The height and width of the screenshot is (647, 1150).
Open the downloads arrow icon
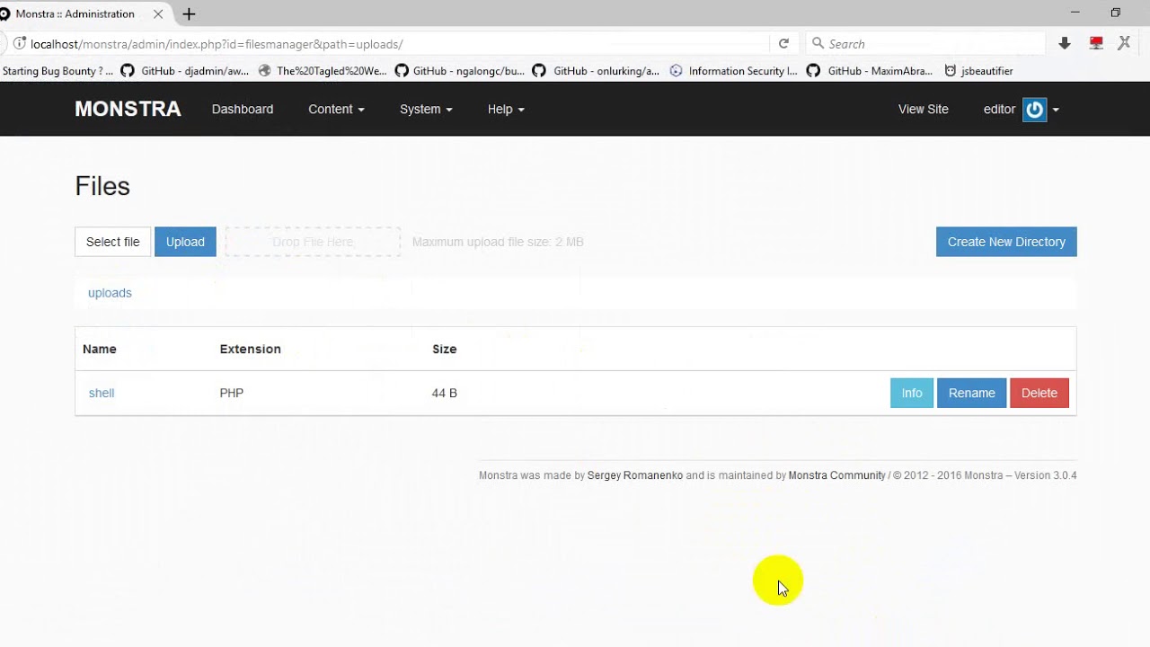coord(1065,43)
